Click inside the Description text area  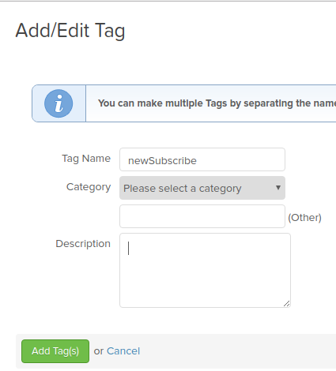(x=205, y=270)
